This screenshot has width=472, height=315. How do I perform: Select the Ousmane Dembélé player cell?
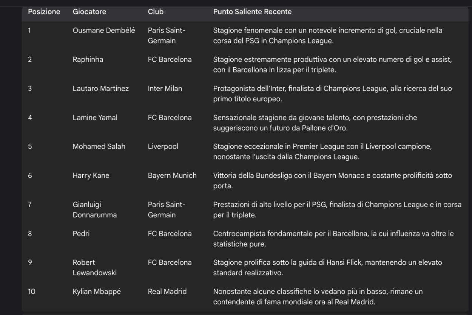[104, 30]
